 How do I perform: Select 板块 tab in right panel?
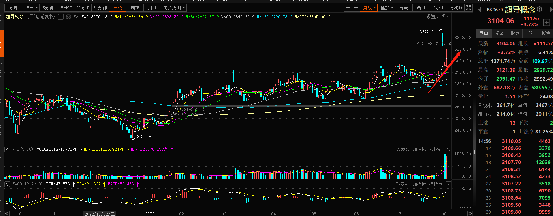[x=546, y=33]
